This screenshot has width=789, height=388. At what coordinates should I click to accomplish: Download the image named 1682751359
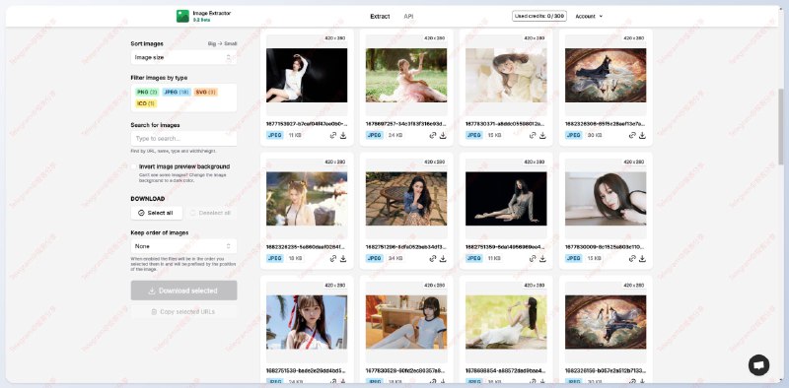tap(542, 258)
